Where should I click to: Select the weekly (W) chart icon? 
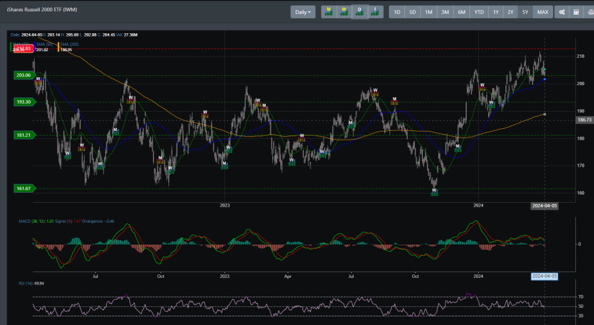click(344, 12)
